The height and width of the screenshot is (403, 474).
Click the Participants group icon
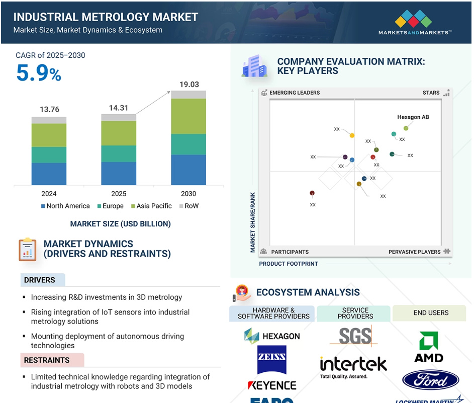[263, 252]
